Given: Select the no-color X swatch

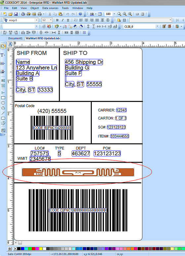Looking at the screenshot, I should pos(15,249).
